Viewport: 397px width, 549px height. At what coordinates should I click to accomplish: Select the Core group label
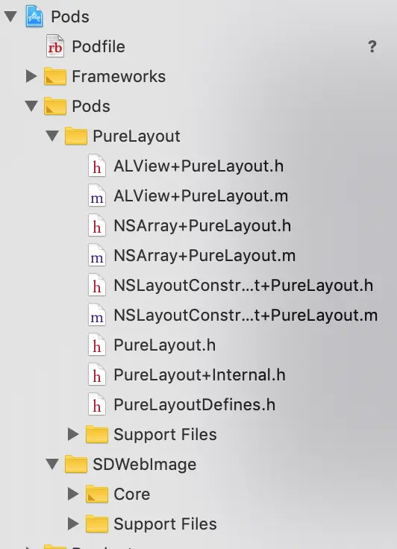point(132,494)
